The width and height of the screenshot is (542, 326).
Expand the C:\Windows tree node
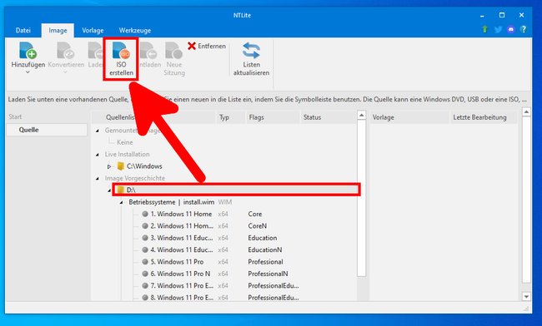point(109,166)
